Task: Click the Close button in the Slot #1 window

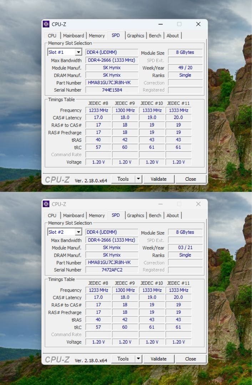Action: [x=191, y=179]
